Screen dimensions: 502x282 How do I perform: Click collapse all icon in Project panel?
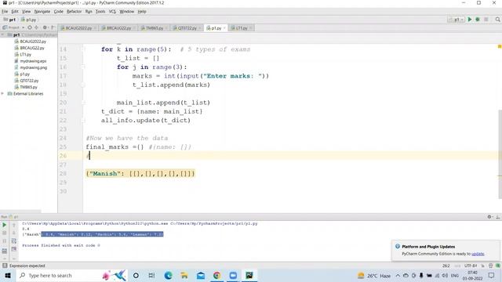click(x=37, y=28)
